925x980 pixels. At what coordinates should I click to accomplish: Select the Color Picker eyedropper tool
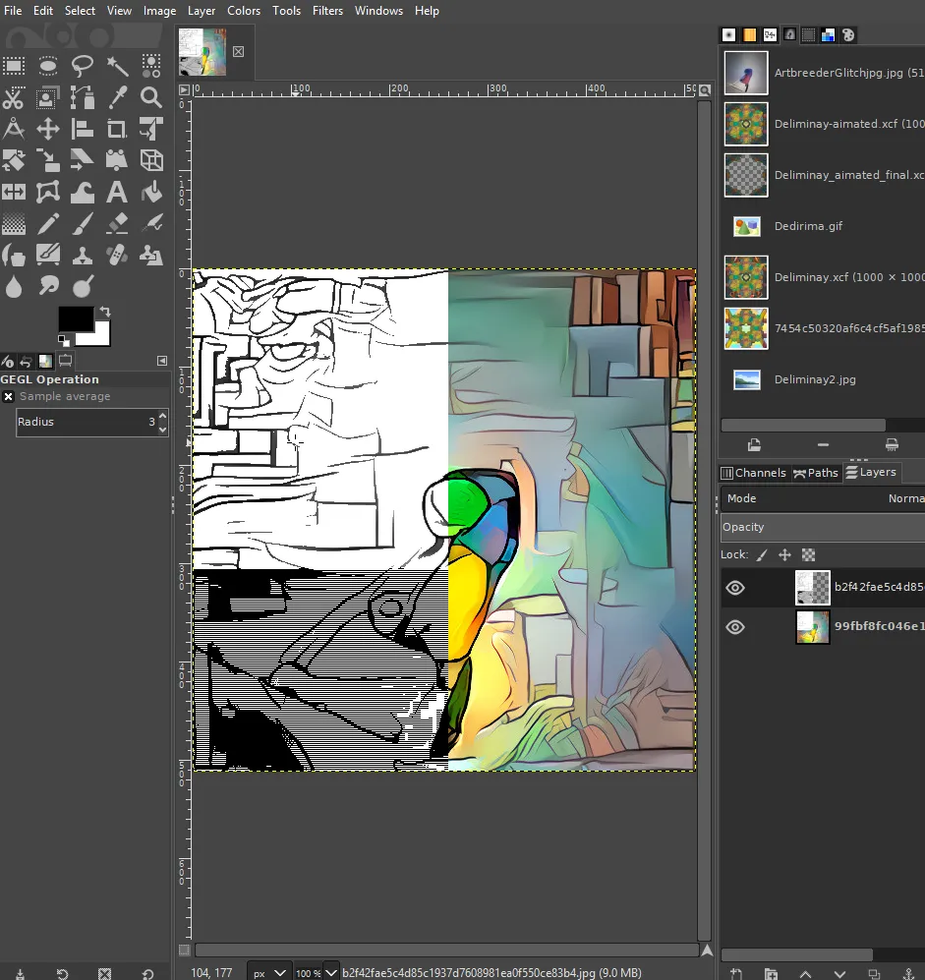click(117, 97)
